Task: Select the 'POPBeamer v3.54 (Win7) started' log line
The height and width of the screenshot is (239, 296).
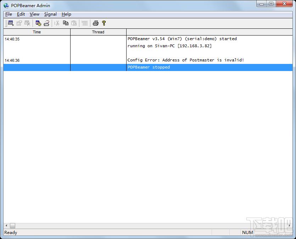Action: [182, 39]
